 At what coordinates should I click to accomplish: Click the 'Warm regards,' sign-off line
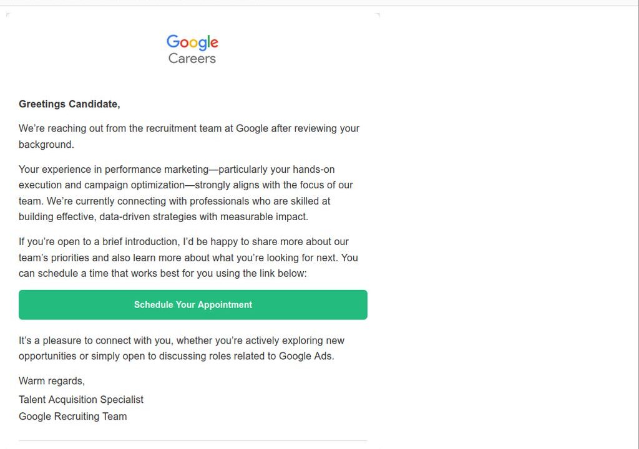tap(52, 381)
